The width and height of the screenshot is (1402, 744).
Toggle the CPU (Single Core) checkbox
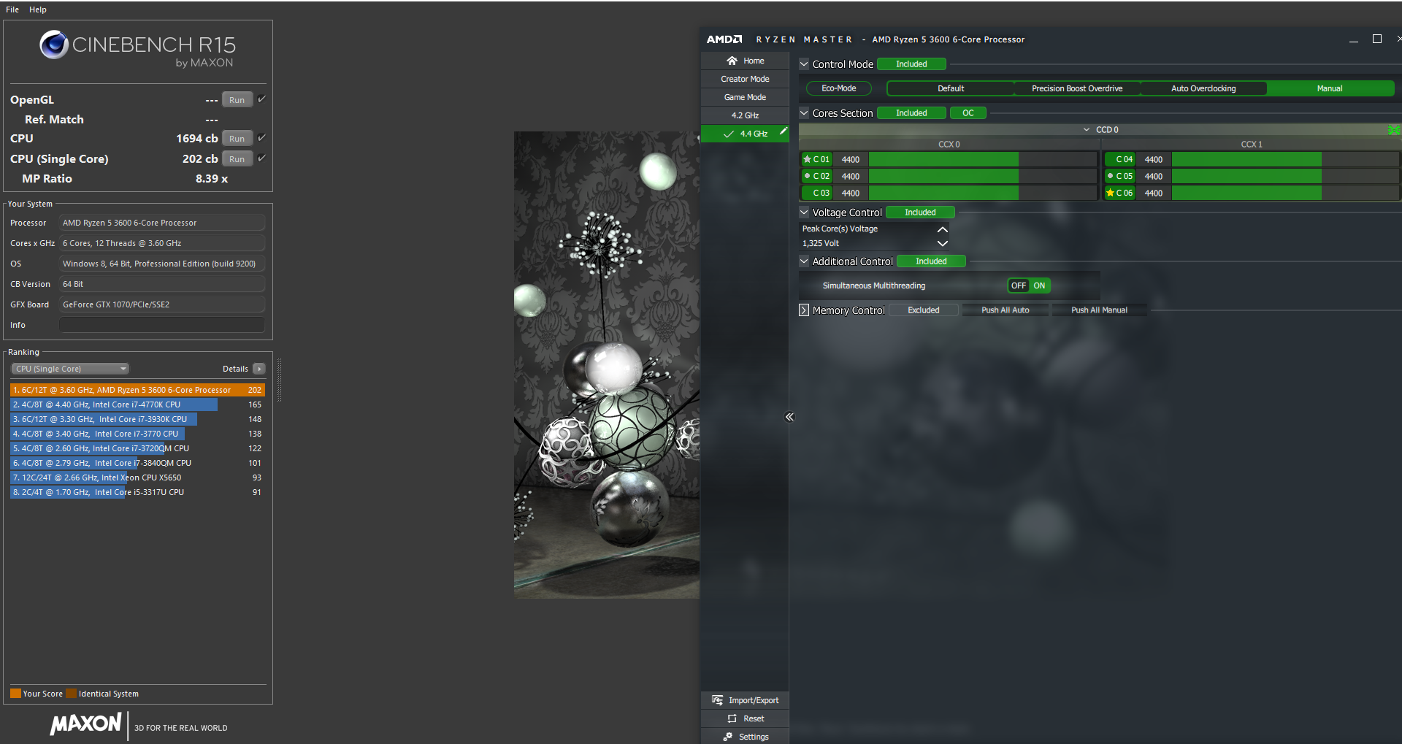click(x=261, y=158)
